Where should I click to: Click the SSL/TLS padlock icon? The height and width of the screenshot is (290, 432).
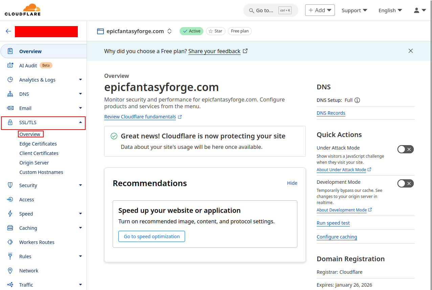[10, 122]
